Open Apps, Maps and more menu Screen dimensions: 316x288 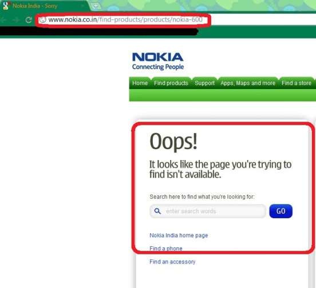248,83
